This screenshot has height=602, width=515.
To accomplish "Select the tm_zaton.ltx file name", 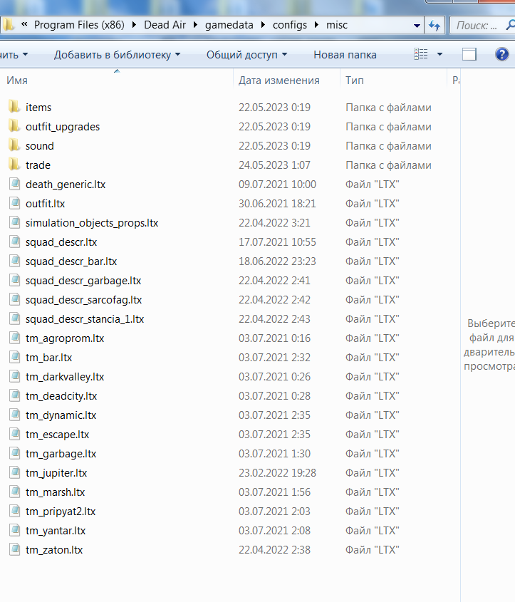I will coord(54,550).
